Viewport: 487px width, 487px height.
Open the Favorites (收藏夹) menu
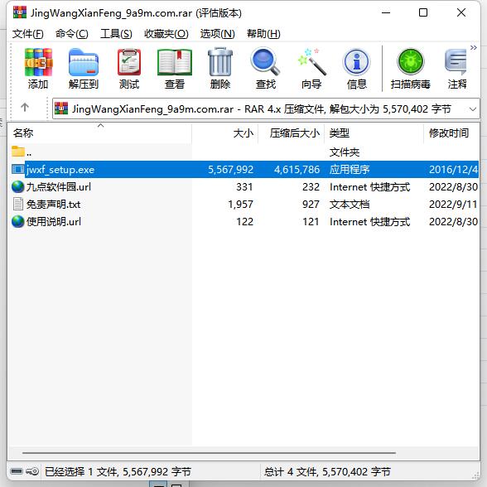pos(166,33)
